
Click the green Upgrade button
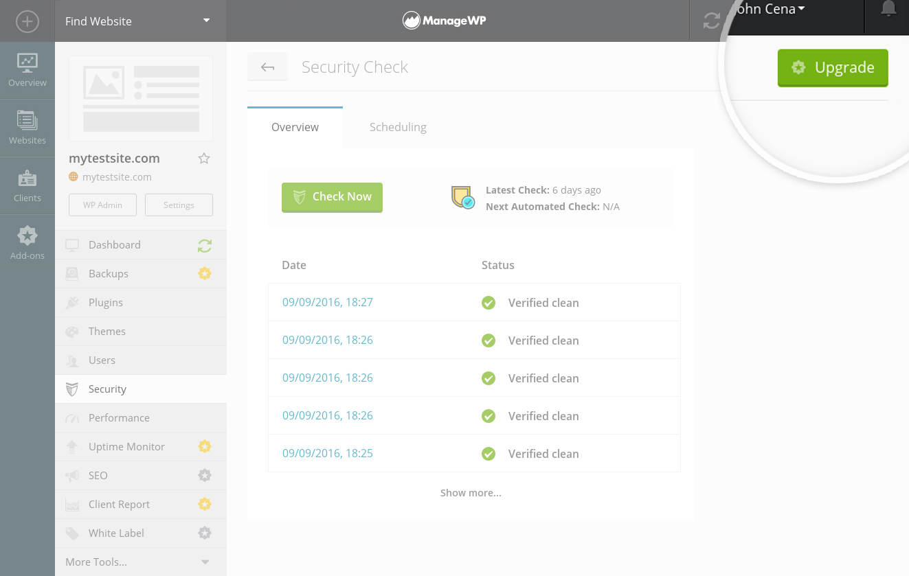click(832, 67)
